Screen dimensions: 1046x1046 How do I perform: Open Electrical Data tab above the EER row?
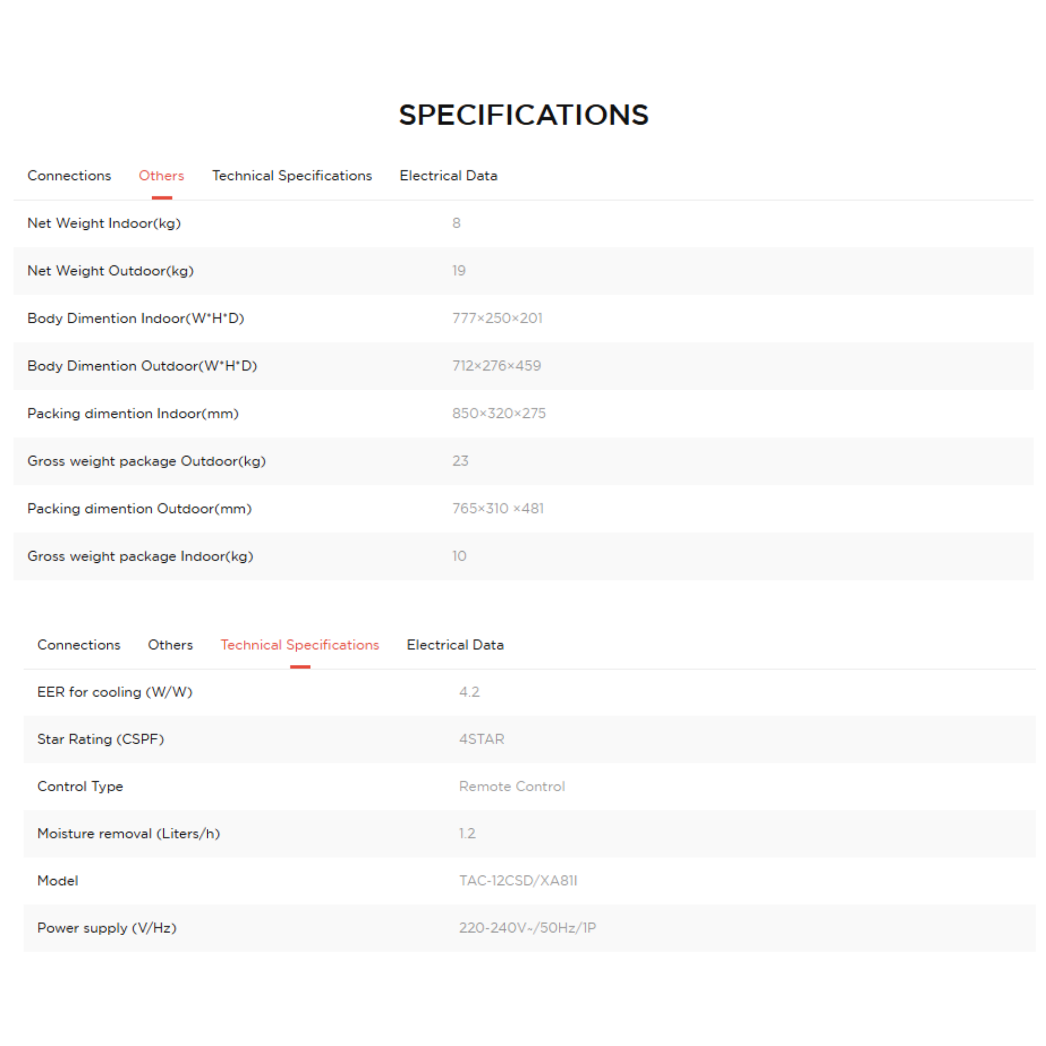click(x=455, y=645)
